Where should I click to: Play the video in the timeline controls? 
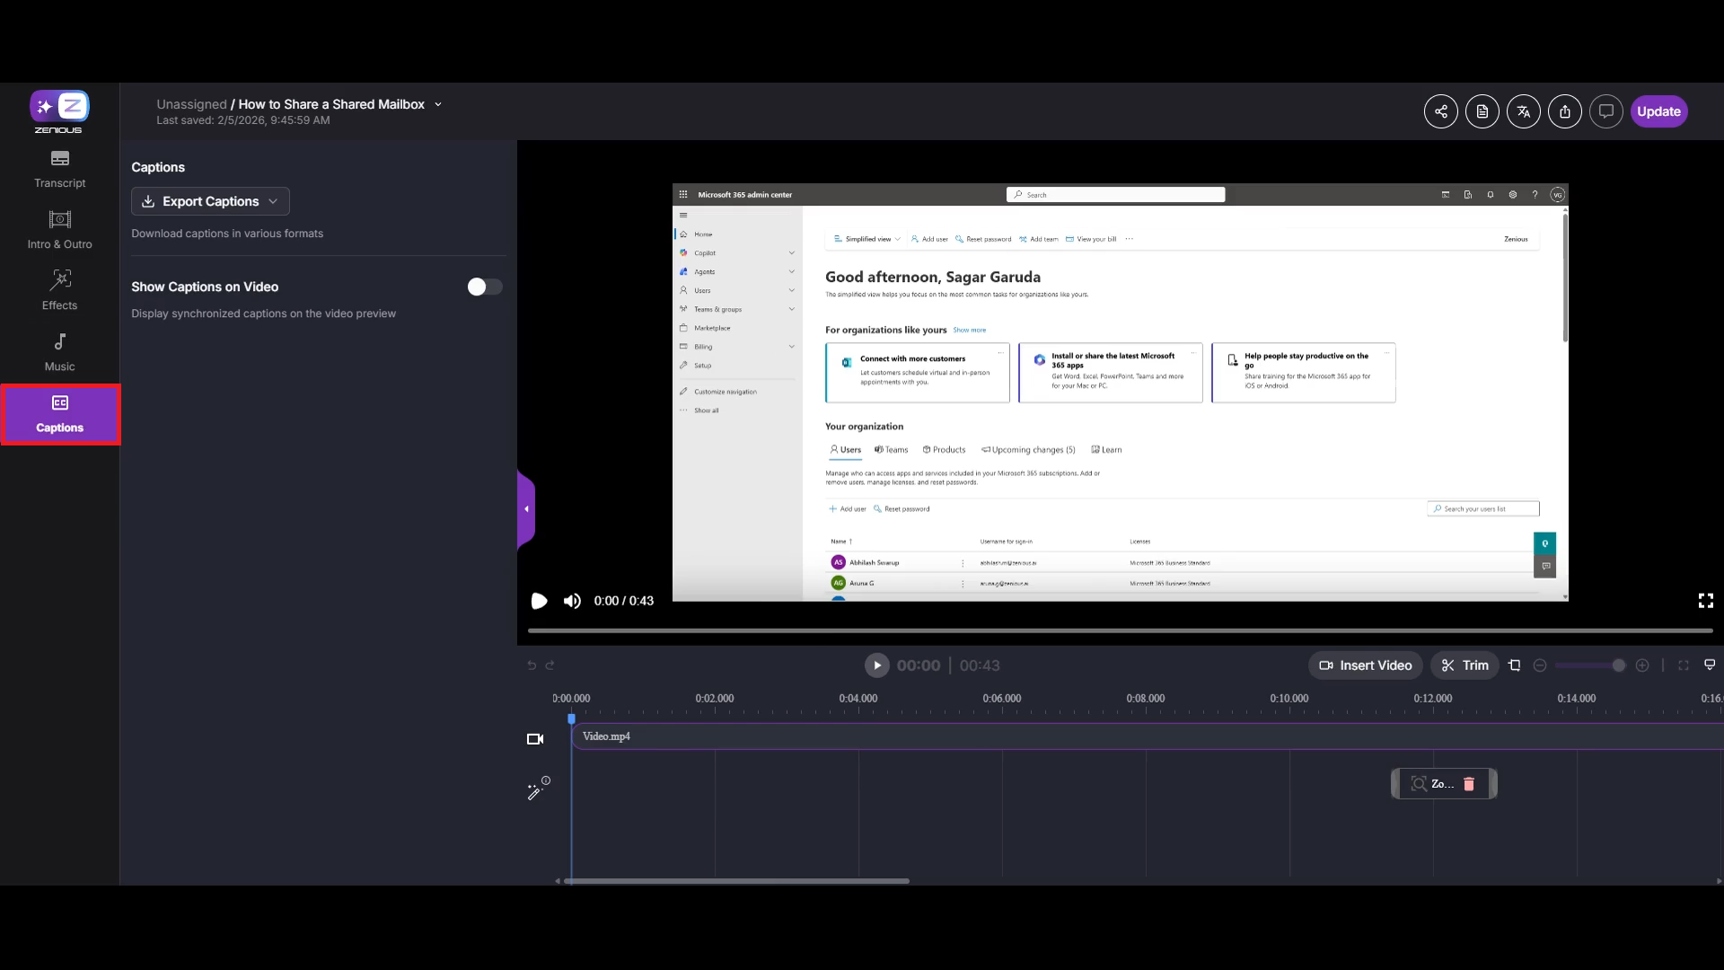(876, 666)
